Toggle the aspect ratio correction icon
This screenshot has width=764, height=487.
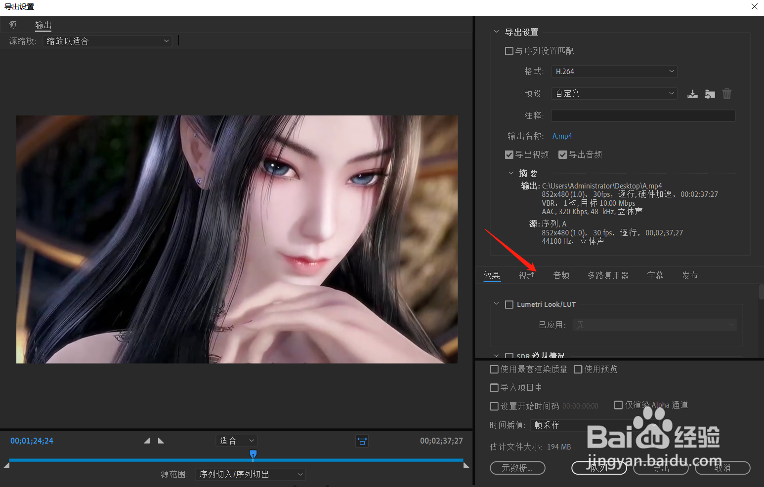coord(362,441)
